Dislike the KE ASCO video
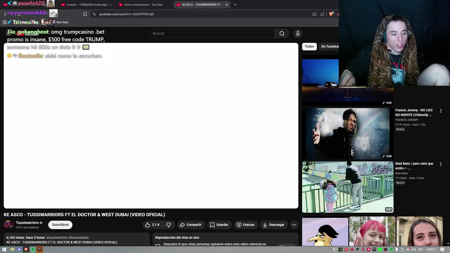This screenshot has height=253, width=450. pos(169,225)
